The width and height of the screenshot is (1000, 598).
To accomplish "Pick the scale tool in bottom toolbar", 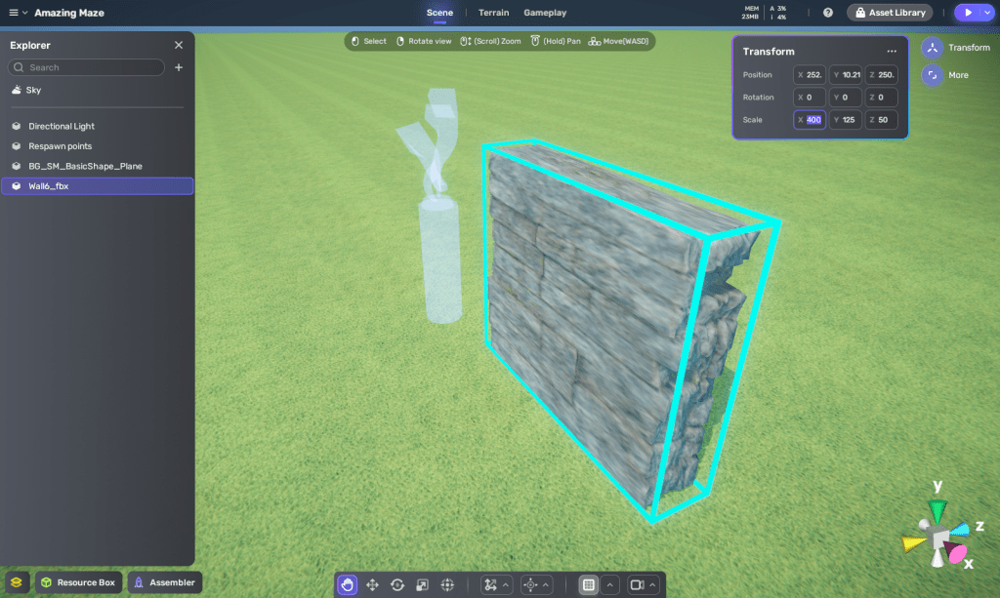I will 423,584.
